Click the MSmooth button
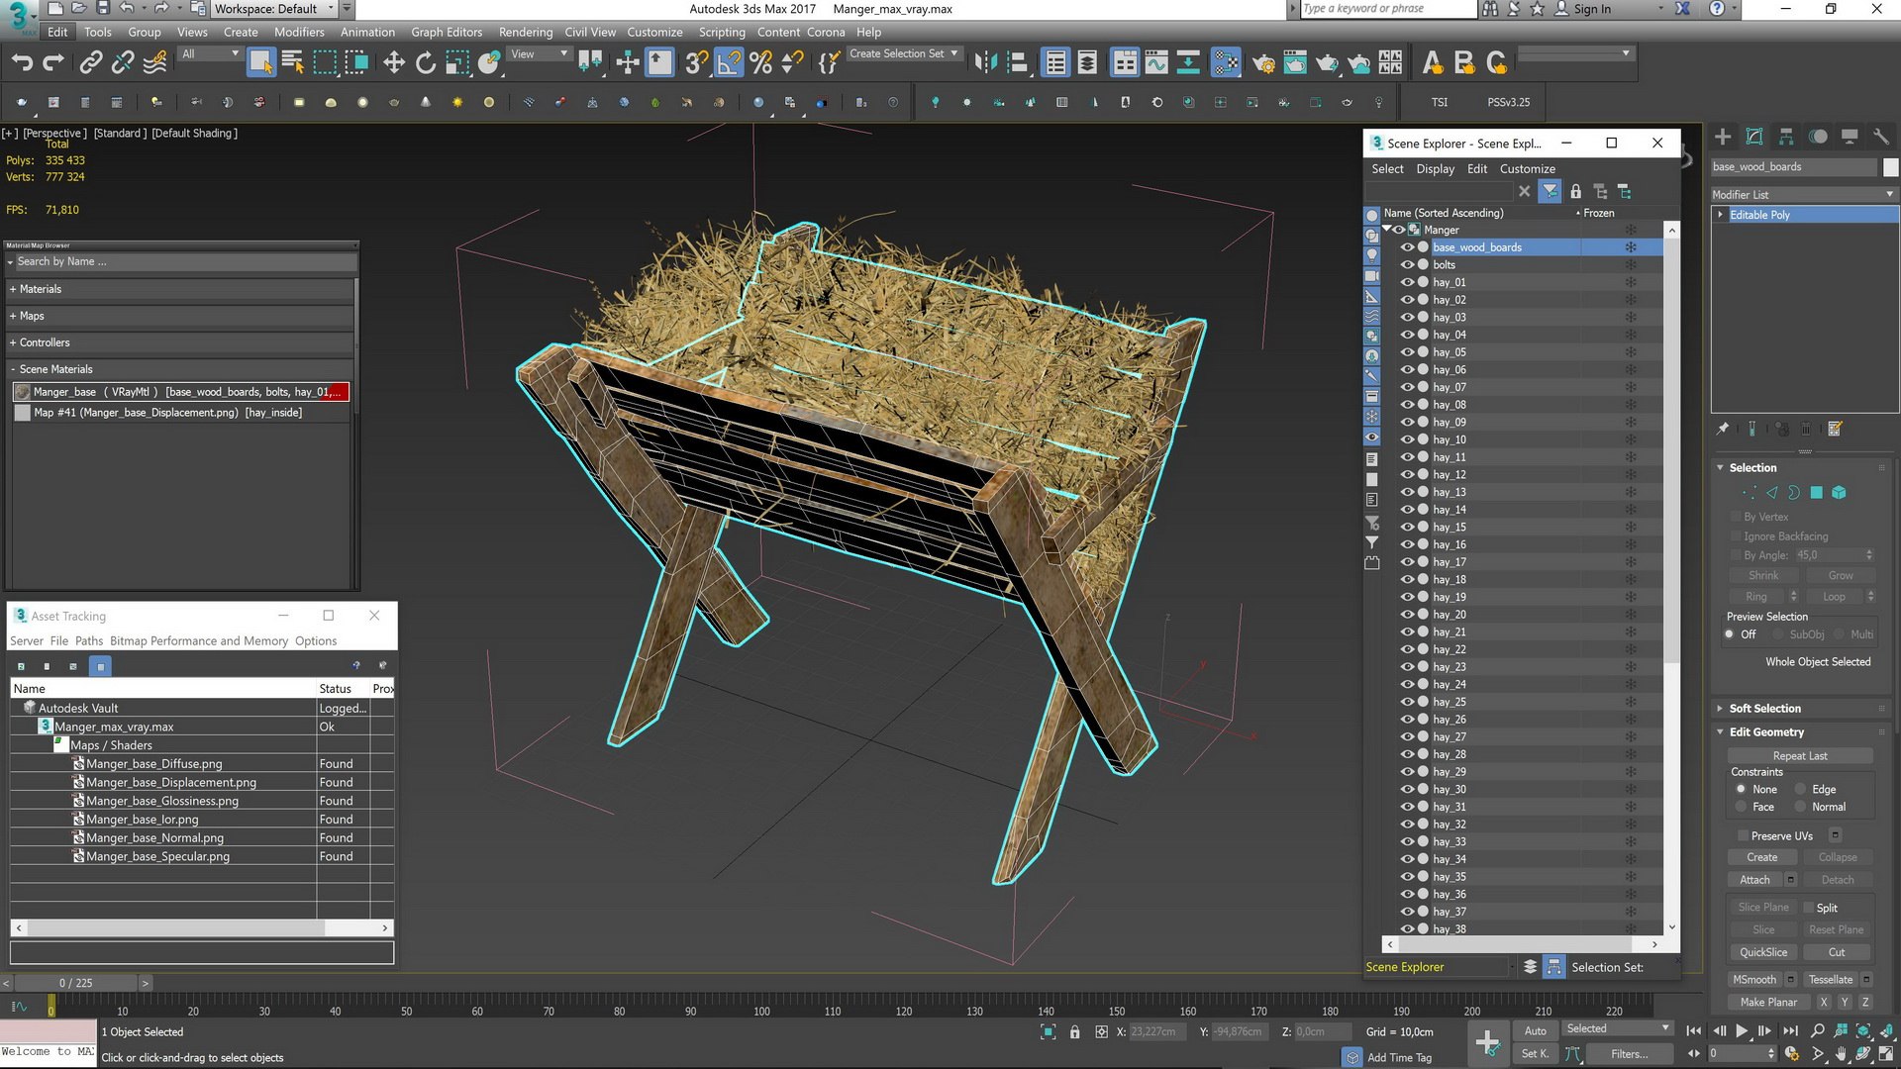The height and width of the screenshot is (1069, 1901). [1754, 980]
